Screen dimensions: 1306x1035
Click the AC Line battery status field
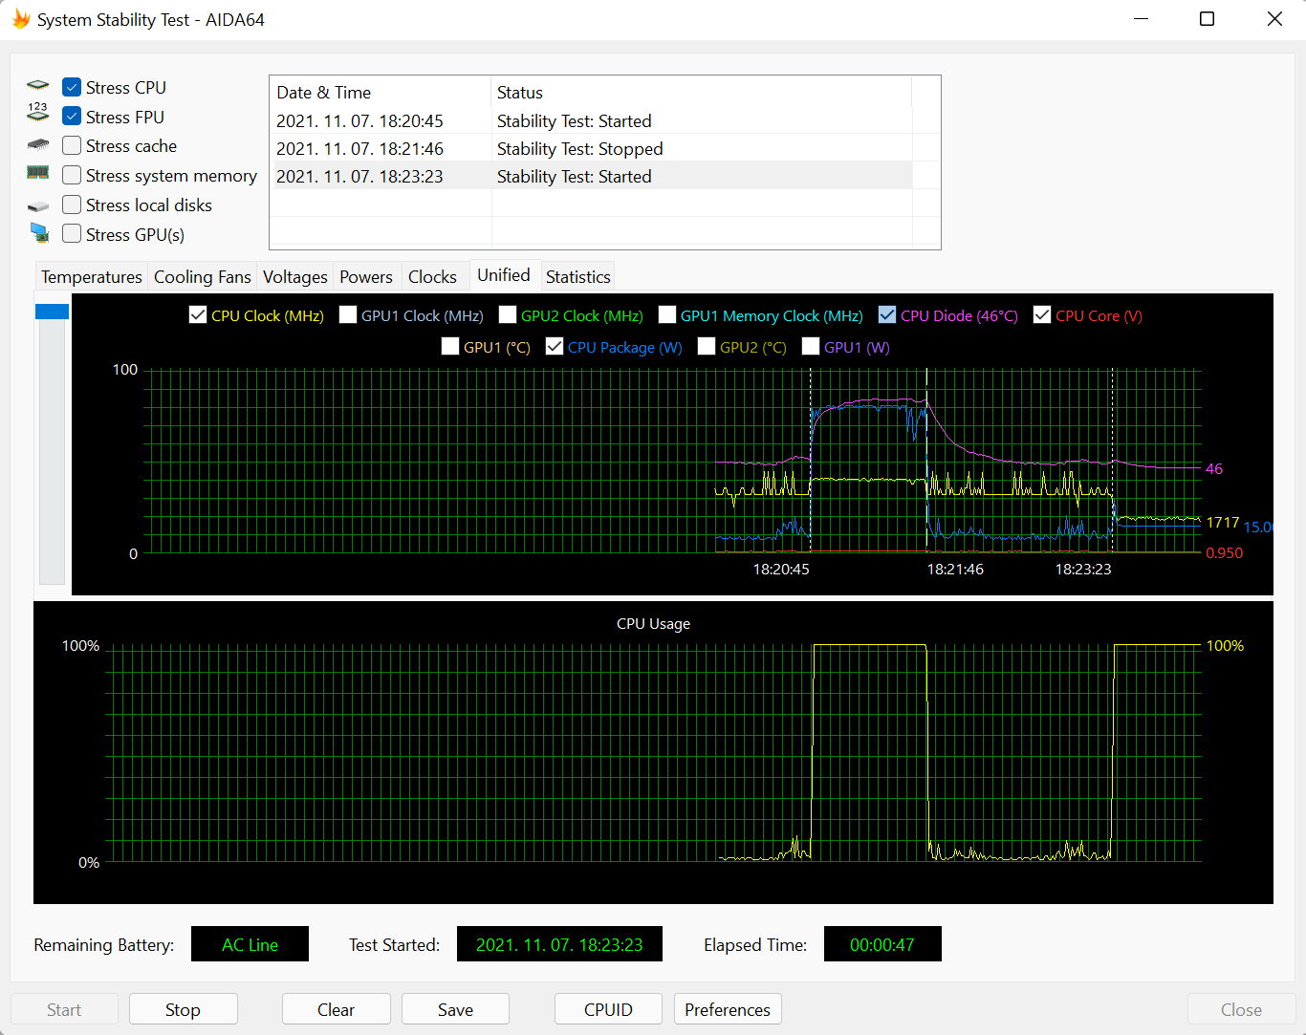[250, 944]
